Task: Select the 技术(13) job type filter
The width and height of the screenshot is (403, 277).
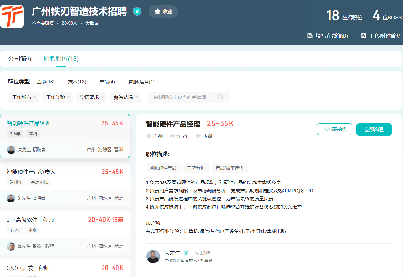Action: [77, 82]
